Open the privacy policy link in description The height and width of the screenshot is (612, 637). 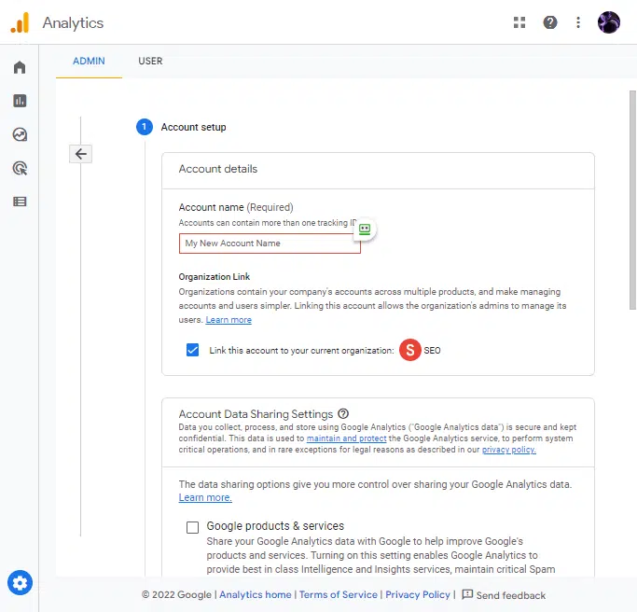tap(508, 450)
